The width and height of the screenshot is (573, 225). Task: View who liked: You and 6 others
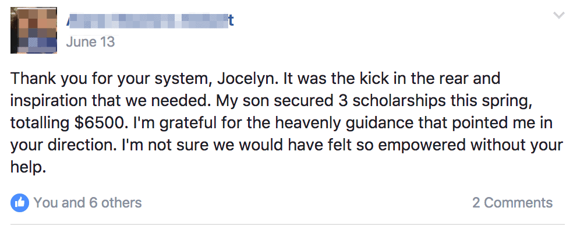tap(88, 203)
